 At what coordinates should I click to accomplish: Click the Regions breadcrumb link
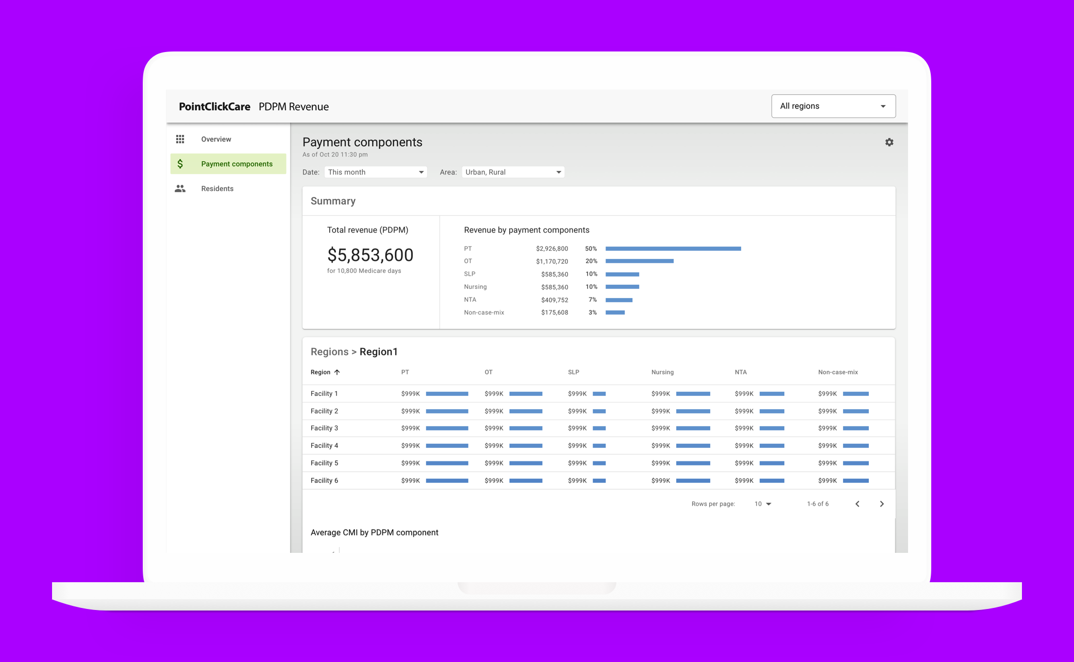(x=329, y=352)
